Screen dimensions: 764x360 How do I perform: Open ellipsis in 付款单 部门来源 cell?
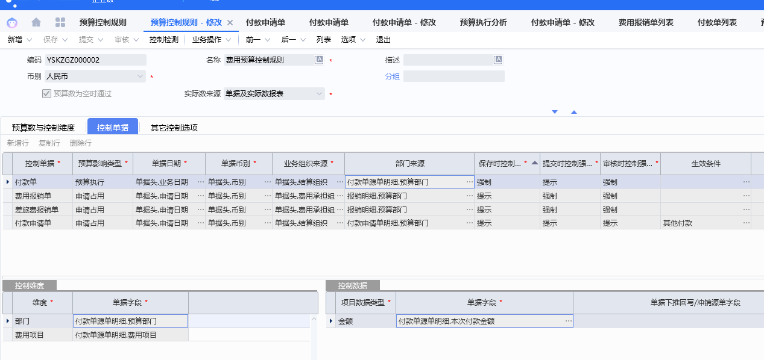pos(469,182)
